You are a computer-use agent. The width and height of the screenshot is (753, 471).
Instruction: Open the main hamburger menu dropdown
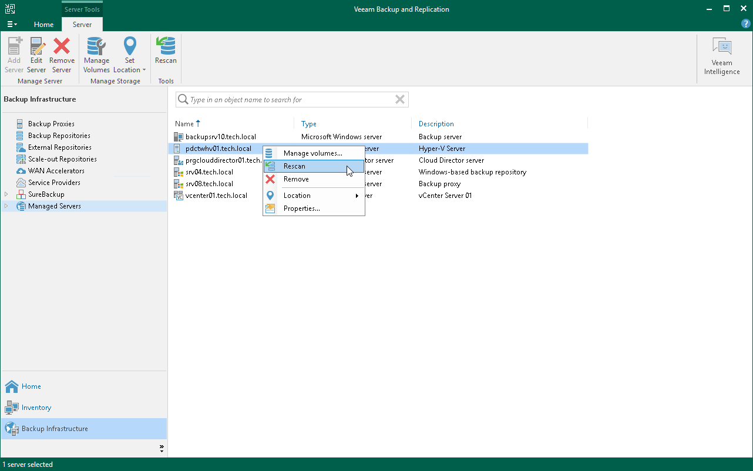coord(11,24)
